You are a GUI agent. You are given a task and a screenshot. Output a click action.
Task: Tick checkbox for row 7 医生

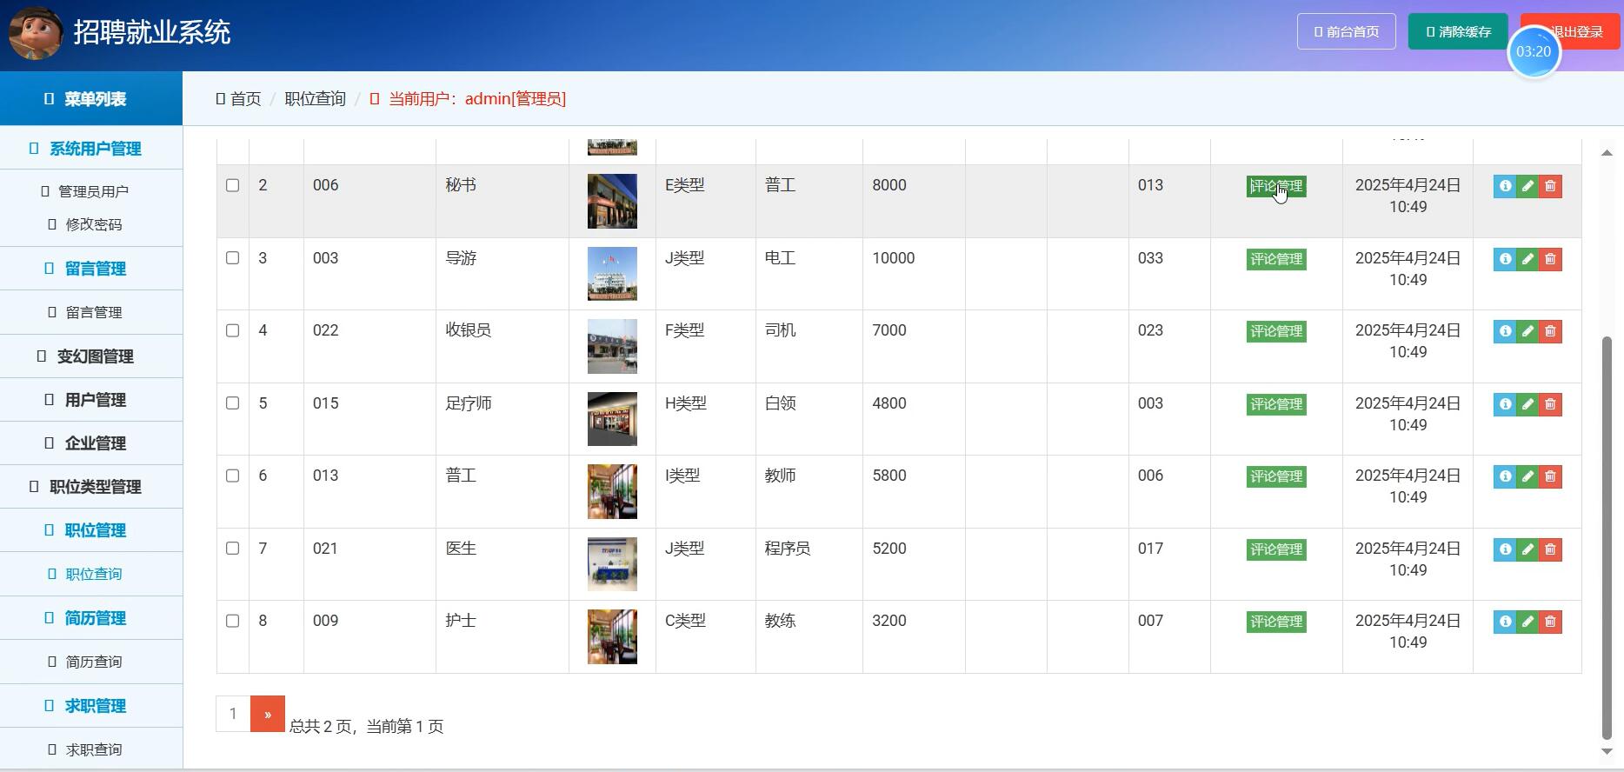(232, 548)
